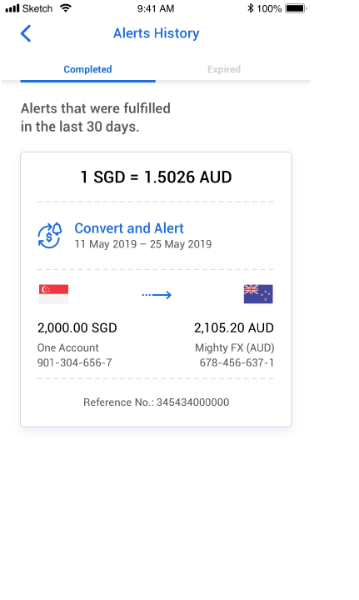Tap the Wi-Fi status icon
The width and height of the screenshot is (359, 600).
[x=66, y=8]
